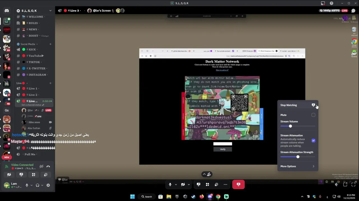Click taskbar Search box
Viewport: 359px width, 201px height.
click(x=147, y=197)
